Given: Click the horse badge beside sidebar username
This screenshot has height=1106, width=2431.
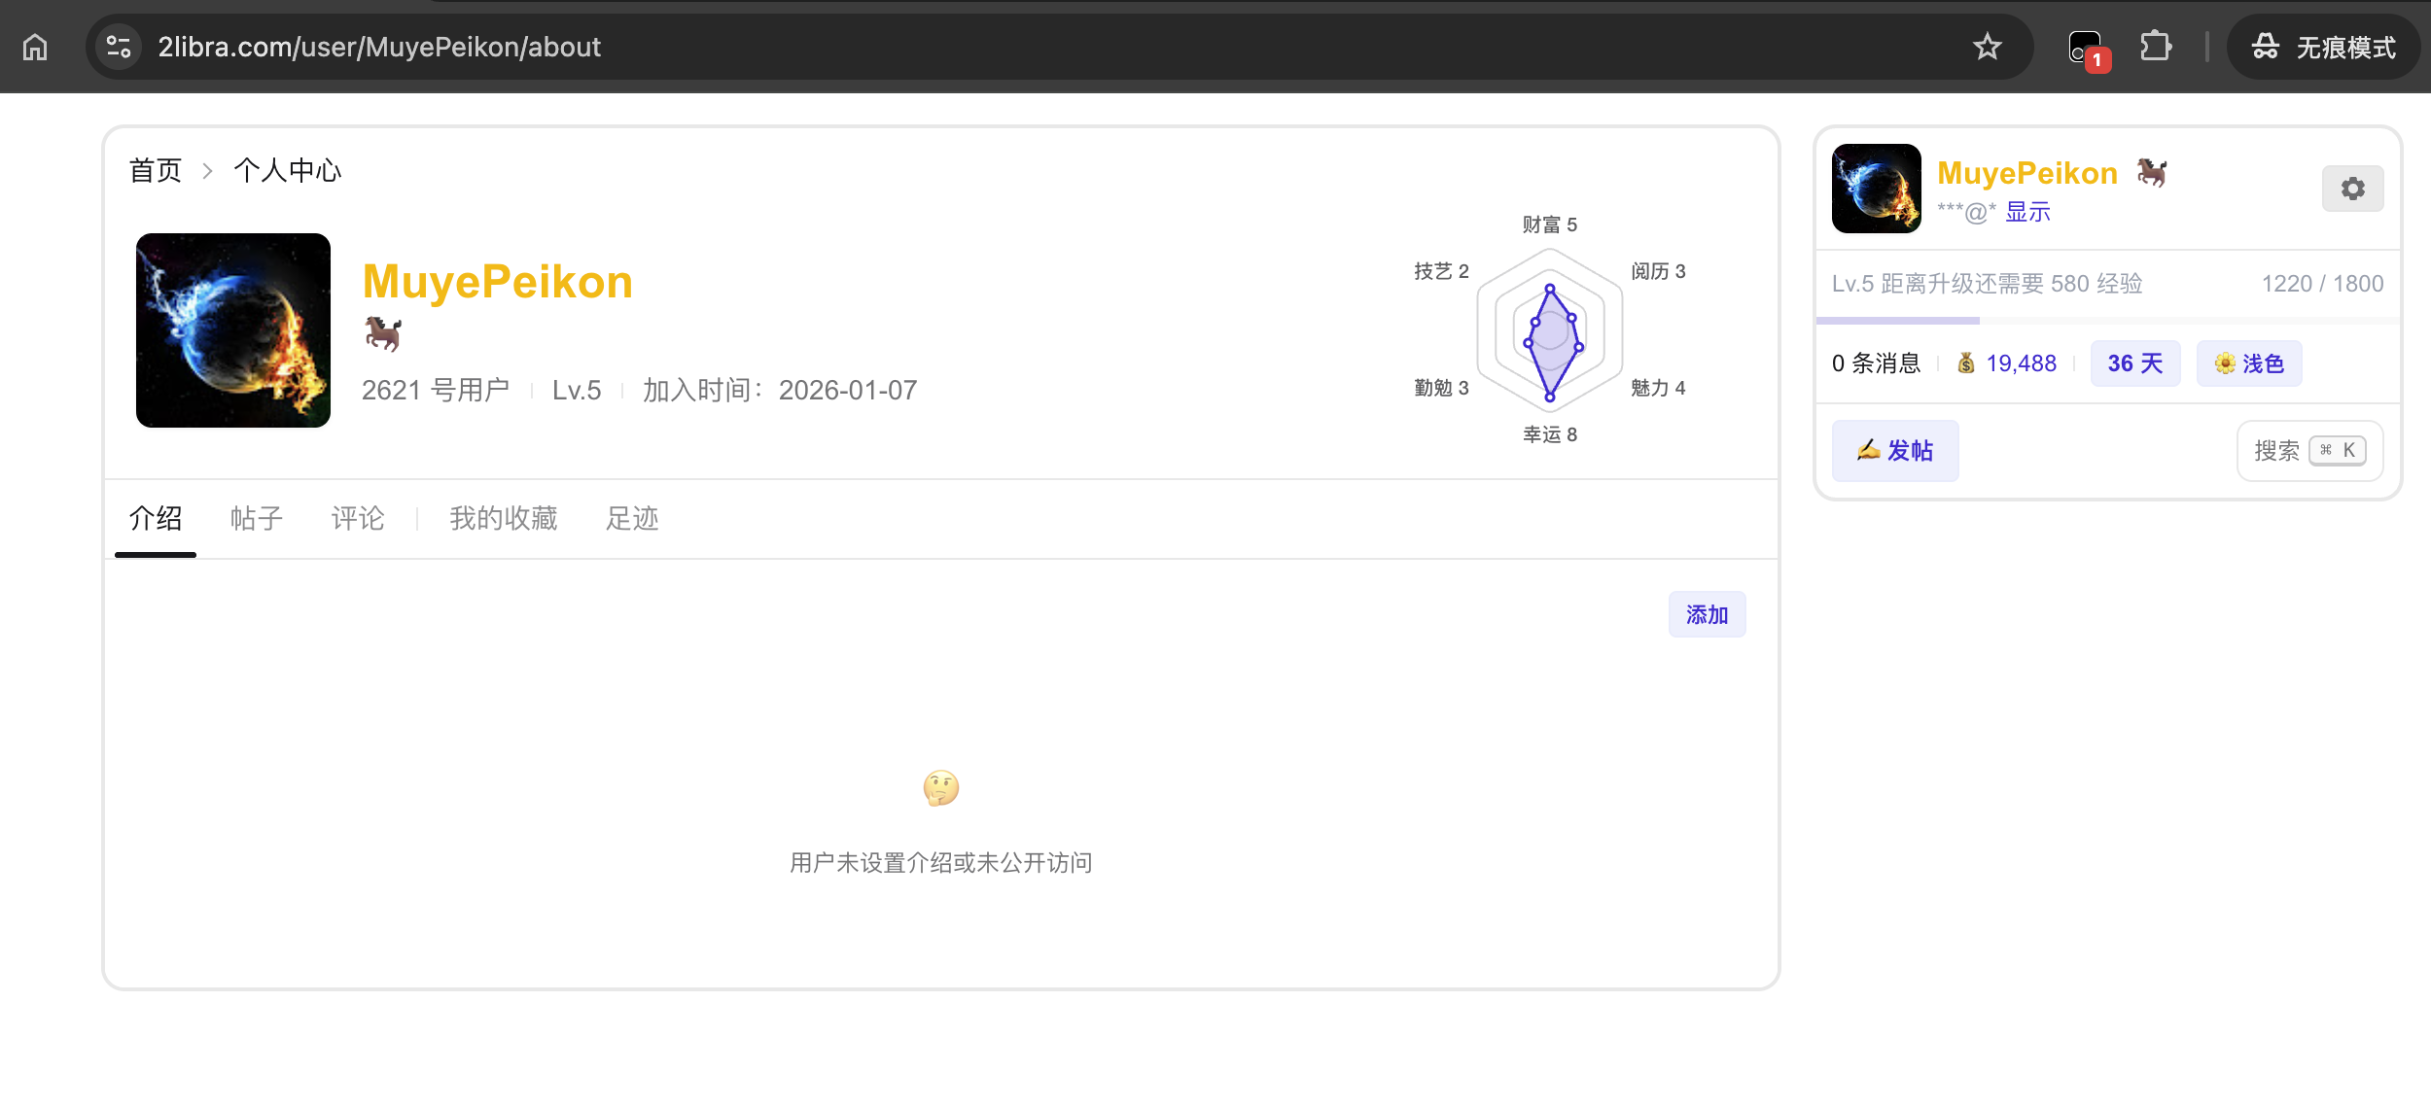Looking at the screenshot, I should coord(2152,173).
